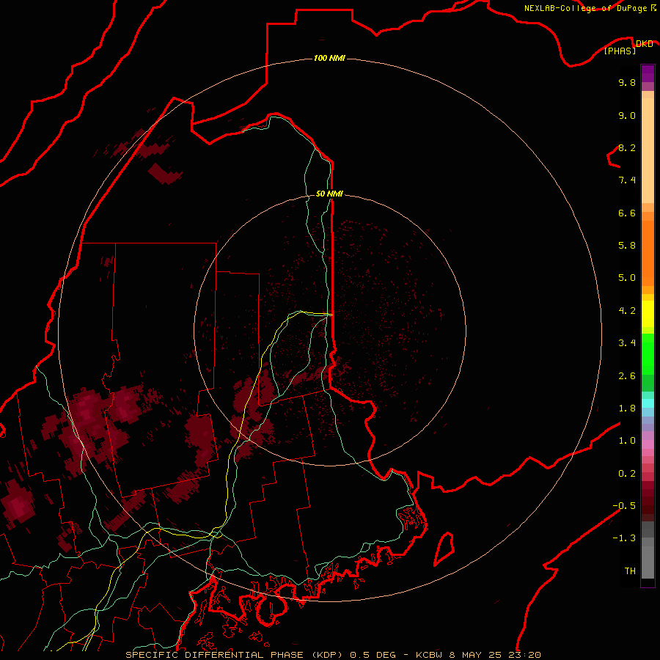Click the 7.4 value on the color scale
The height and width of the screenshot is (660, 660).
coord(627,180)
